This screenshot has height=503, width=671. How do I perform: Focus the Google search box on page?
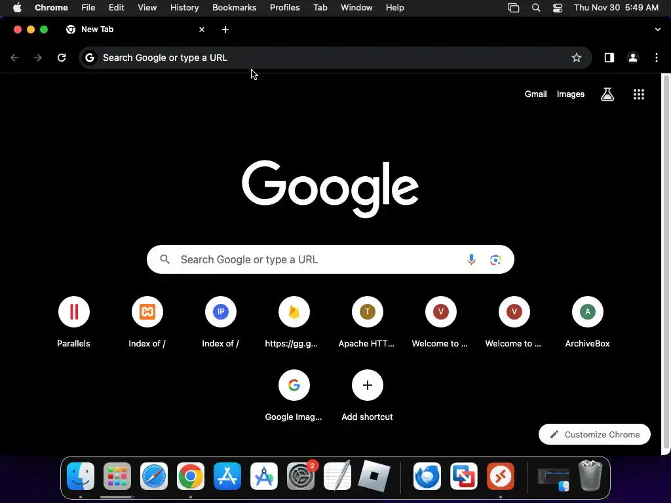(330, 259)
